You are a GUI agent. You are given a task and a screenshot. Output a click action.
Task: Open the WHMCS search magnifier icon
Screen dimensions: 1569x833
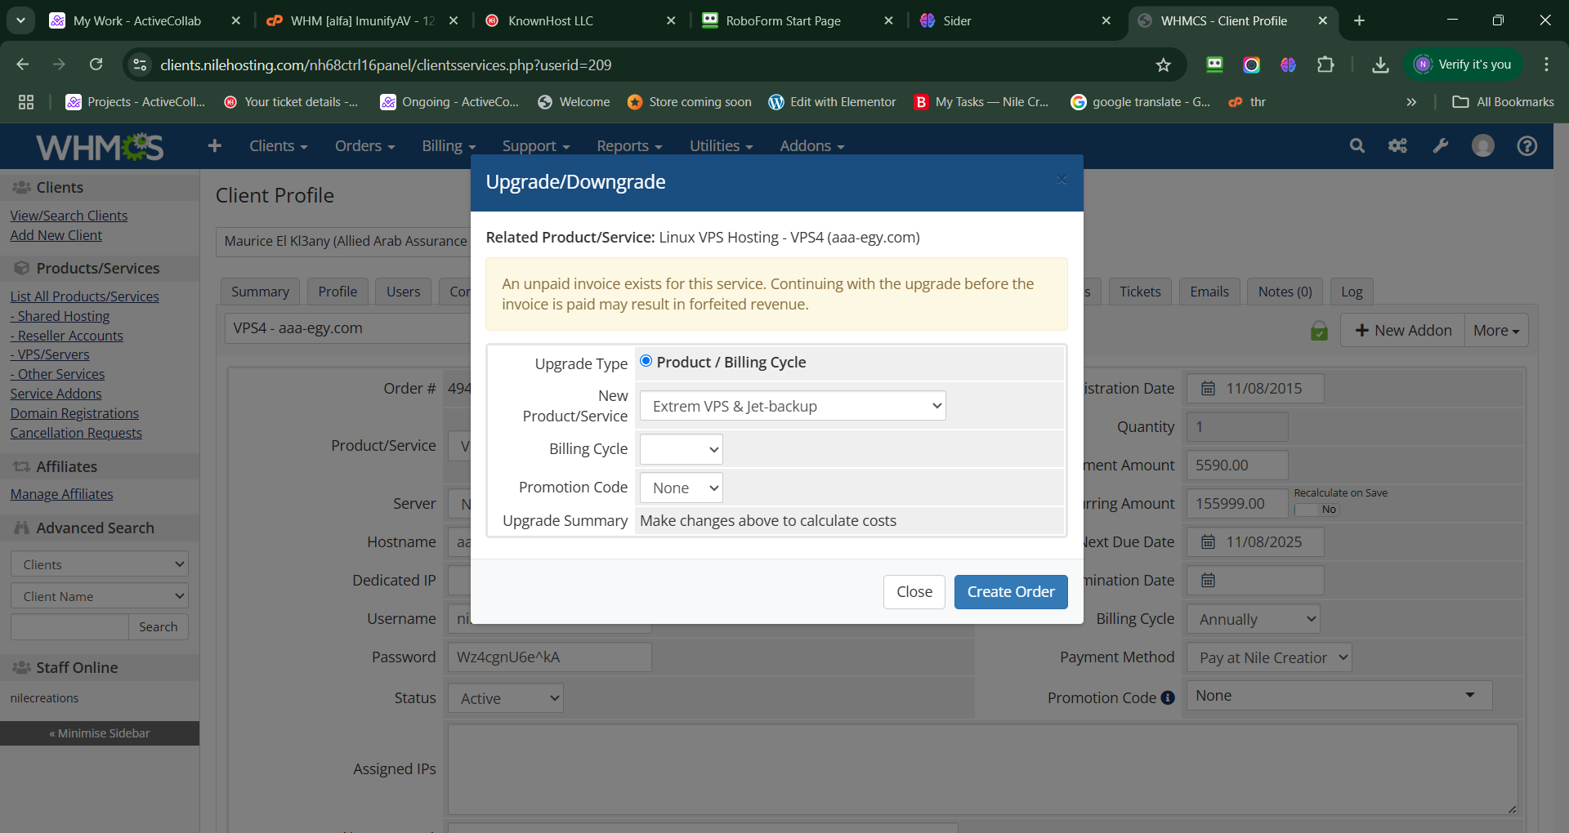pyautogui.click(x=1357, y=145)
